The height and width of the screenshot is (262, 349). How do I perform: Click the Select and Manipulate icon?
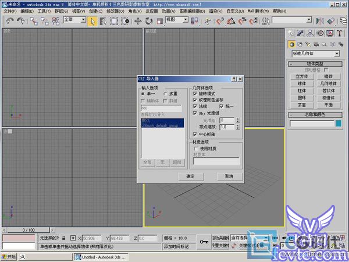(208, 21)
